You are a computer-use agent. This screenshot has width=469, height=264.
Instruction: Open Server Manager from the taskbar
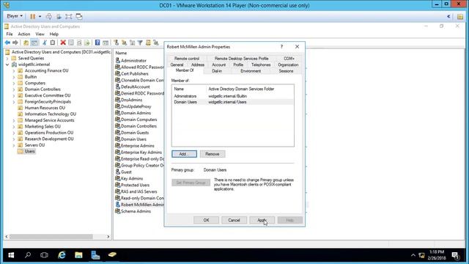95,255
